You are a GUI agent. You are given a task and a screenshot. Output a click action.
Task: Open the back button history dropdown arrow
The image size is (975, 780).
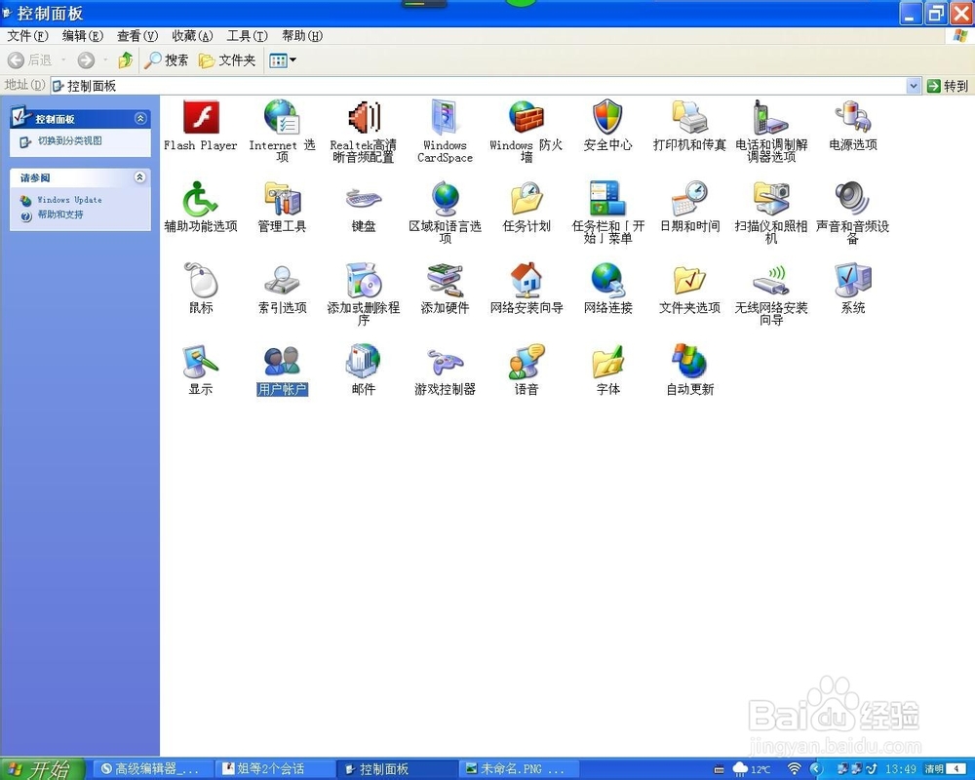(x=63, y=60)
